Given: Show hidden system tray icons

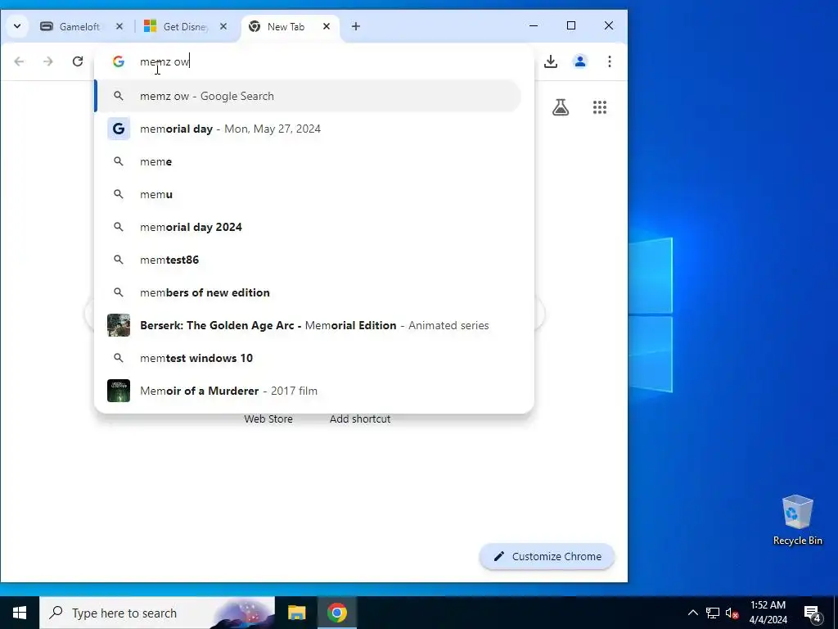Looking at the screenshot, I should coord(692,613).
